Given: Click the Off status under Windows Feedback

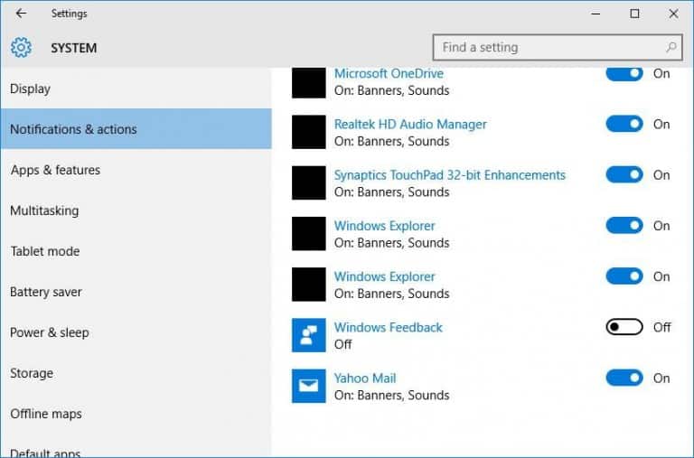Looking at the screenshot, I should click(343, 344).
